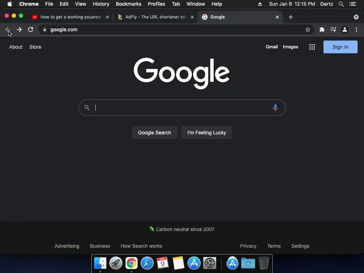
Task: Focus the Google search input field
Action: point(182,107)
